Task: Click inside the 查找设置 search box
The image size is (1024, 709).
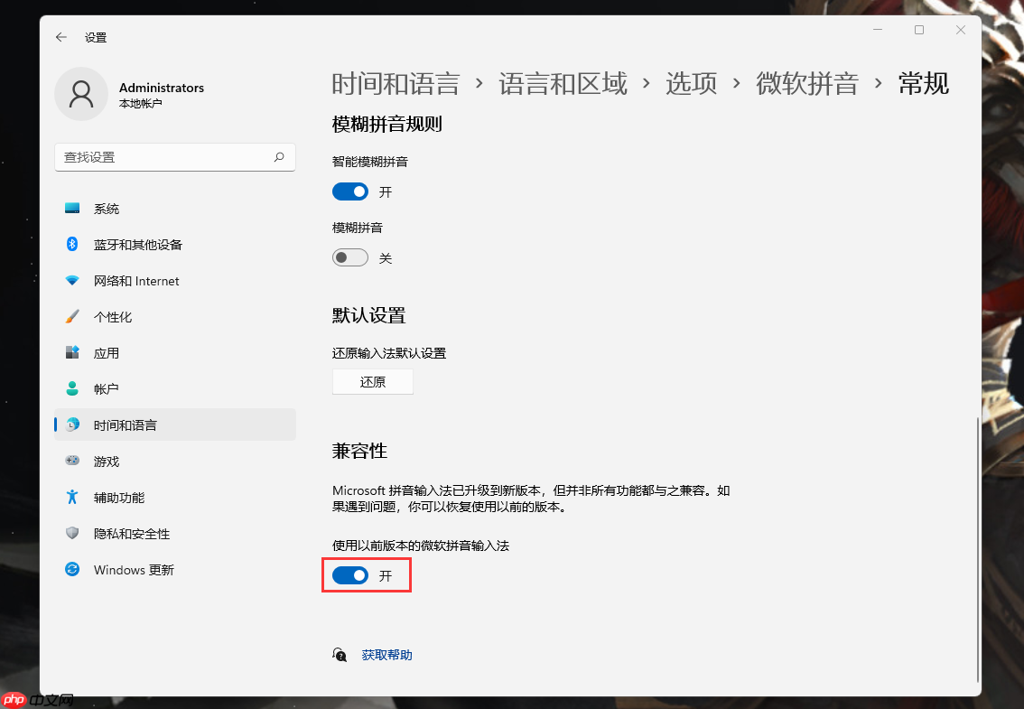Action: click(174, 157)
